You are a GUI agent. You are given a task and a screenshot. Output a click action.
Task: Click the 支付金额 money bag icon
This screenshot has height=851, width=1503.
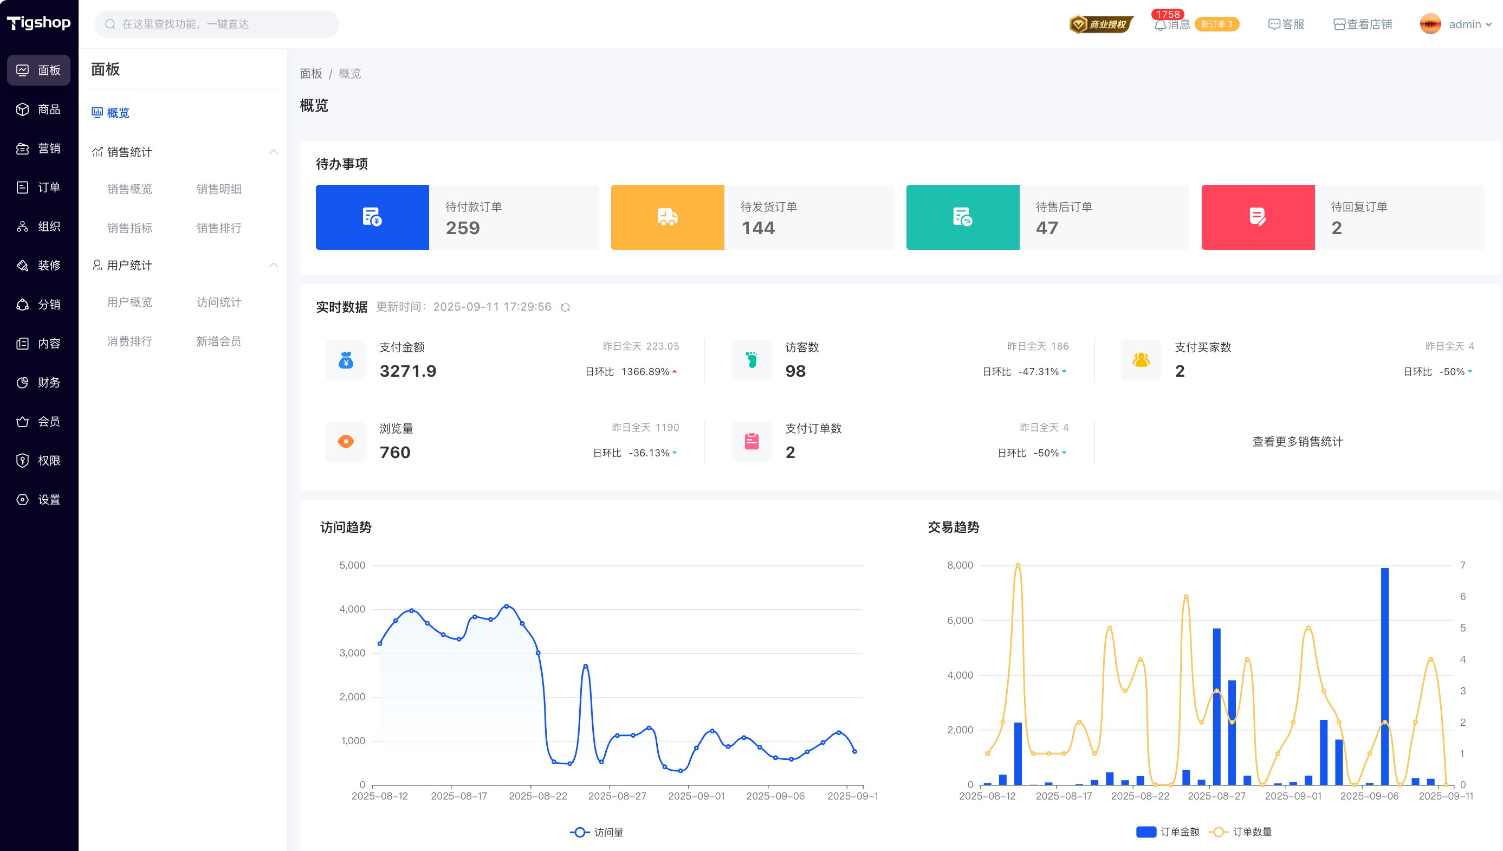[346, 360]
